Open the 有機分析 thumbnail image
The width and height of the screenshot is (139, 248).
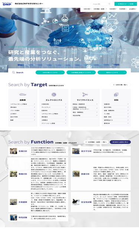click(14, 151)
